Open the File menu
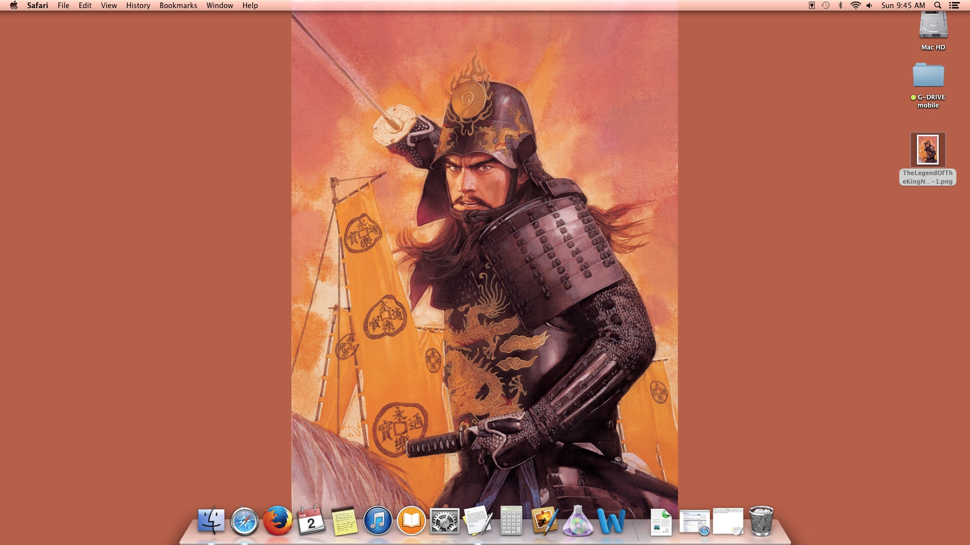The image size is (970, 545). pos(64,6)
